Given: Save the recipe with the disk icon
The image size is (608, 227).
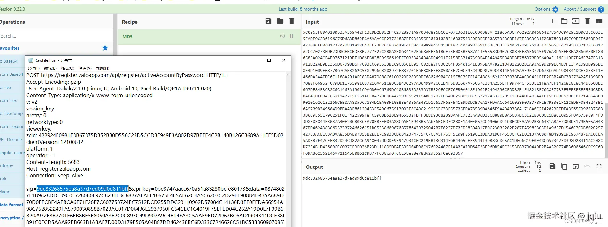Looking at the screenshot, I should click(268, 21).
